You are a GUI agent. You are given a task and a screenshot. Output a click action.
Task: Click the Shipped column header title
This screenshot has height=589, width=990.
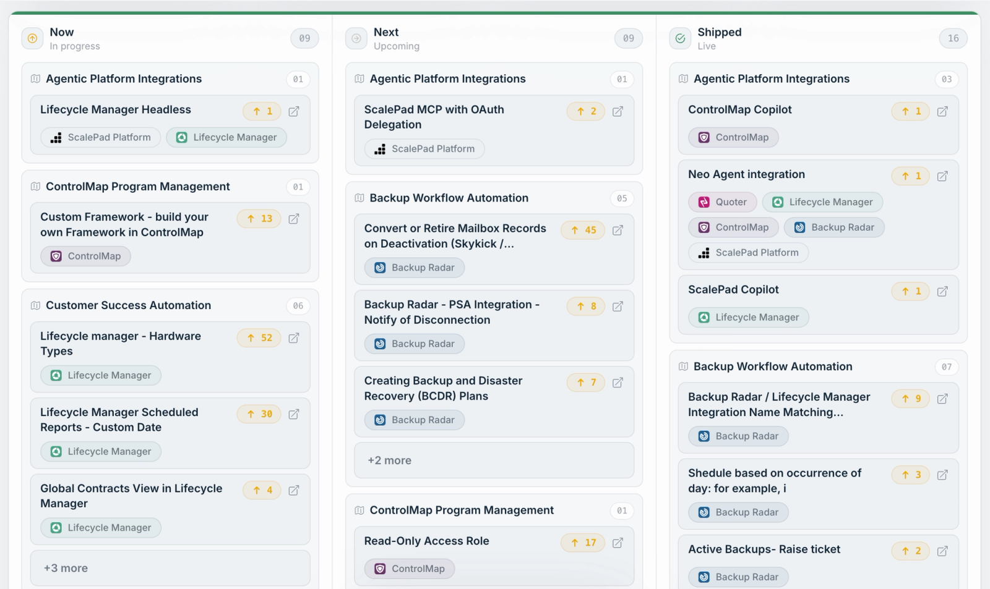tap(720, 32)
